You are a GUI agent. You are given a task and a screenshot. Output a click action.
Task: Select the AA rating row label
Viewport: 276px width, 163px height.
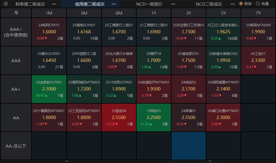click(16, 118)
